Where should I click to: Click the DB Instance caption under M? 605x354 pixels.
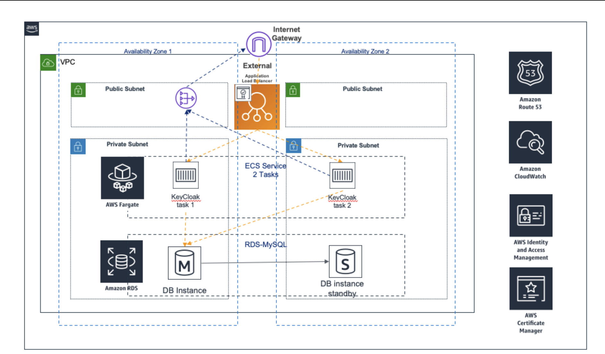click(184, 291)
